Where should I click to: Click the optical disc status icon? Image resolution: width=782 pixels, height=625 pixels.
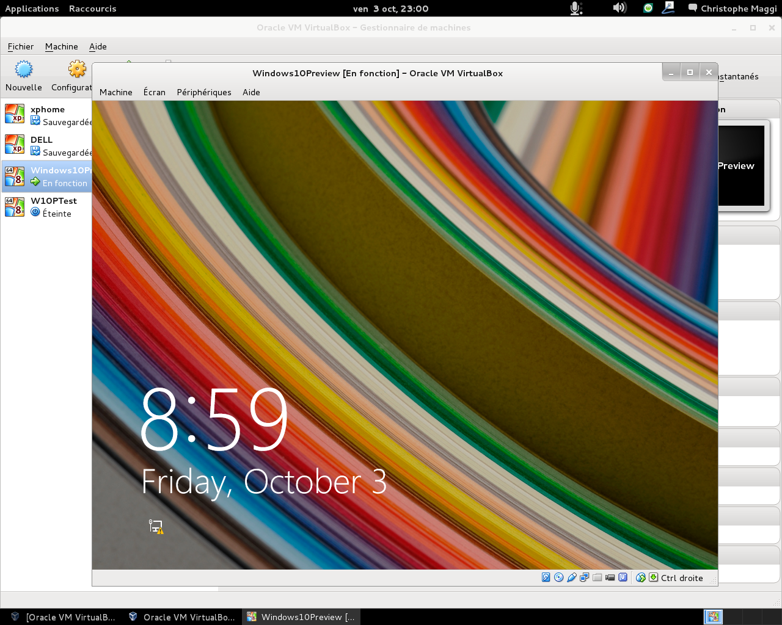click(x=558, y=577)
